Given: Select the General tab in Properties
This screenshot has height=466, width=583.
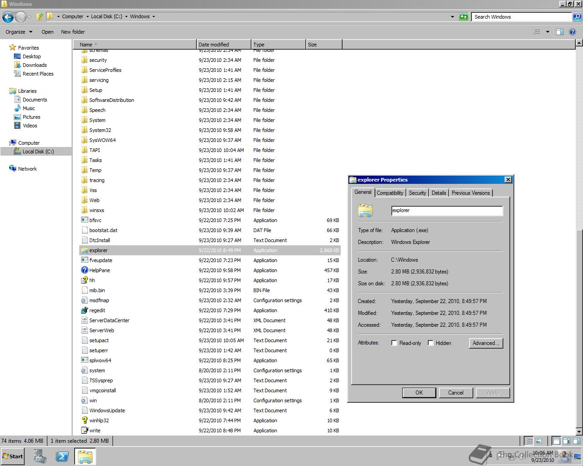Looking at the screenshot, I should tap(363, 192).
